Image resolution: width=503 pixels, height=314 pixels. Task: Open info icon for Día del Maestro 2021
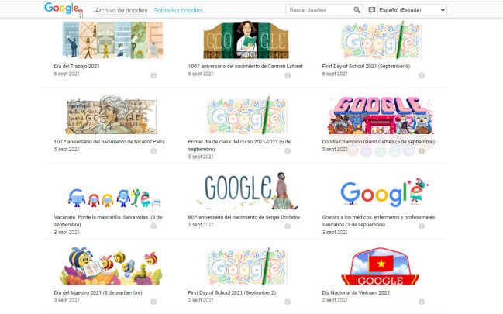click(153, 302)
